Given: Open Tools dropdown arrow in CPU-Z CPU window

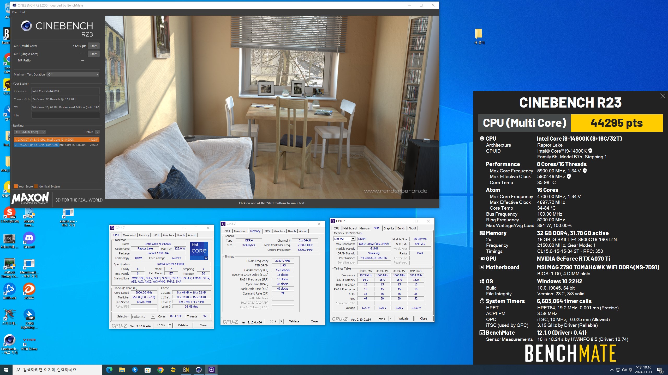Looking at the screenshot, I should (x=170, y=325).
